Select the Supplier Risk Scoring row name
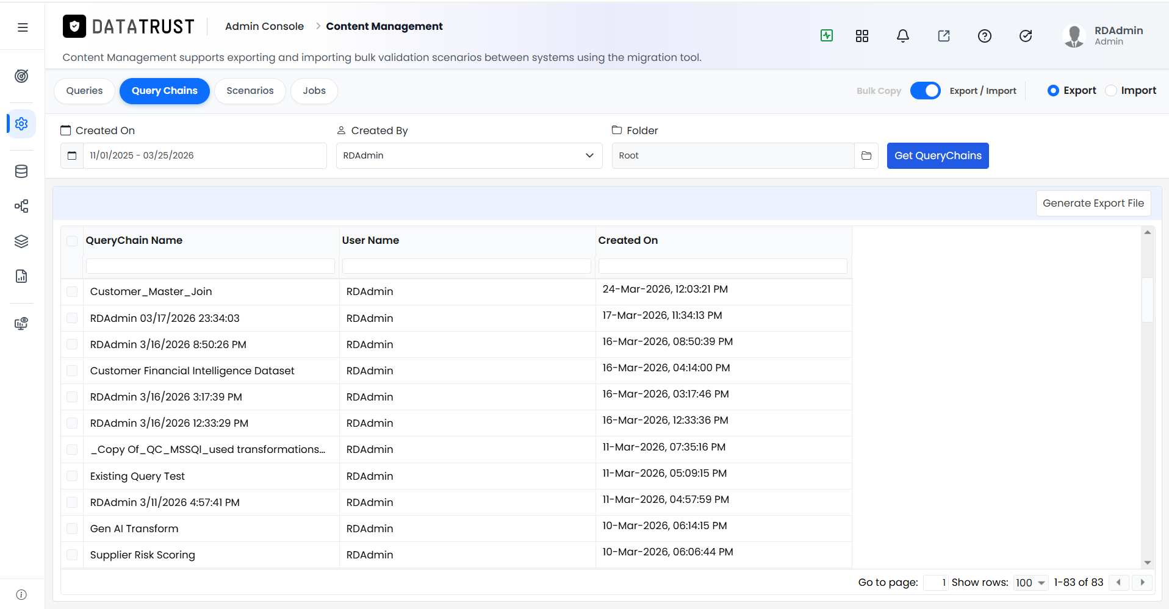Screen dimensions: 1169x609 click(143, 555)
